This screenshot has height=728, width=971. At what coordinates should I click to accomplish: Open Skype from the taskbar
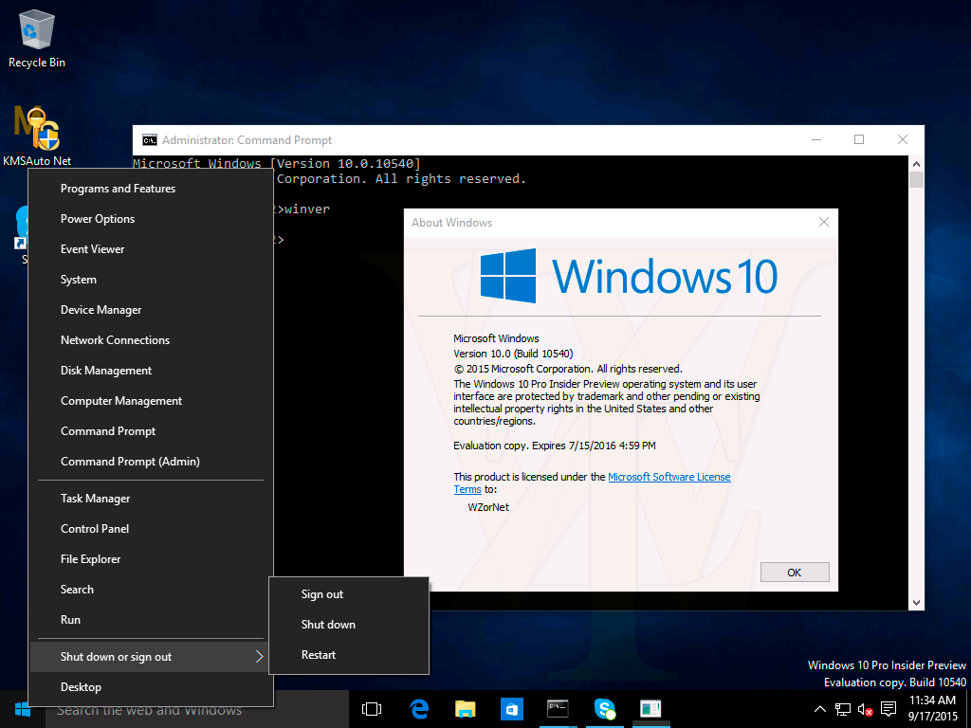click(604, 709)
